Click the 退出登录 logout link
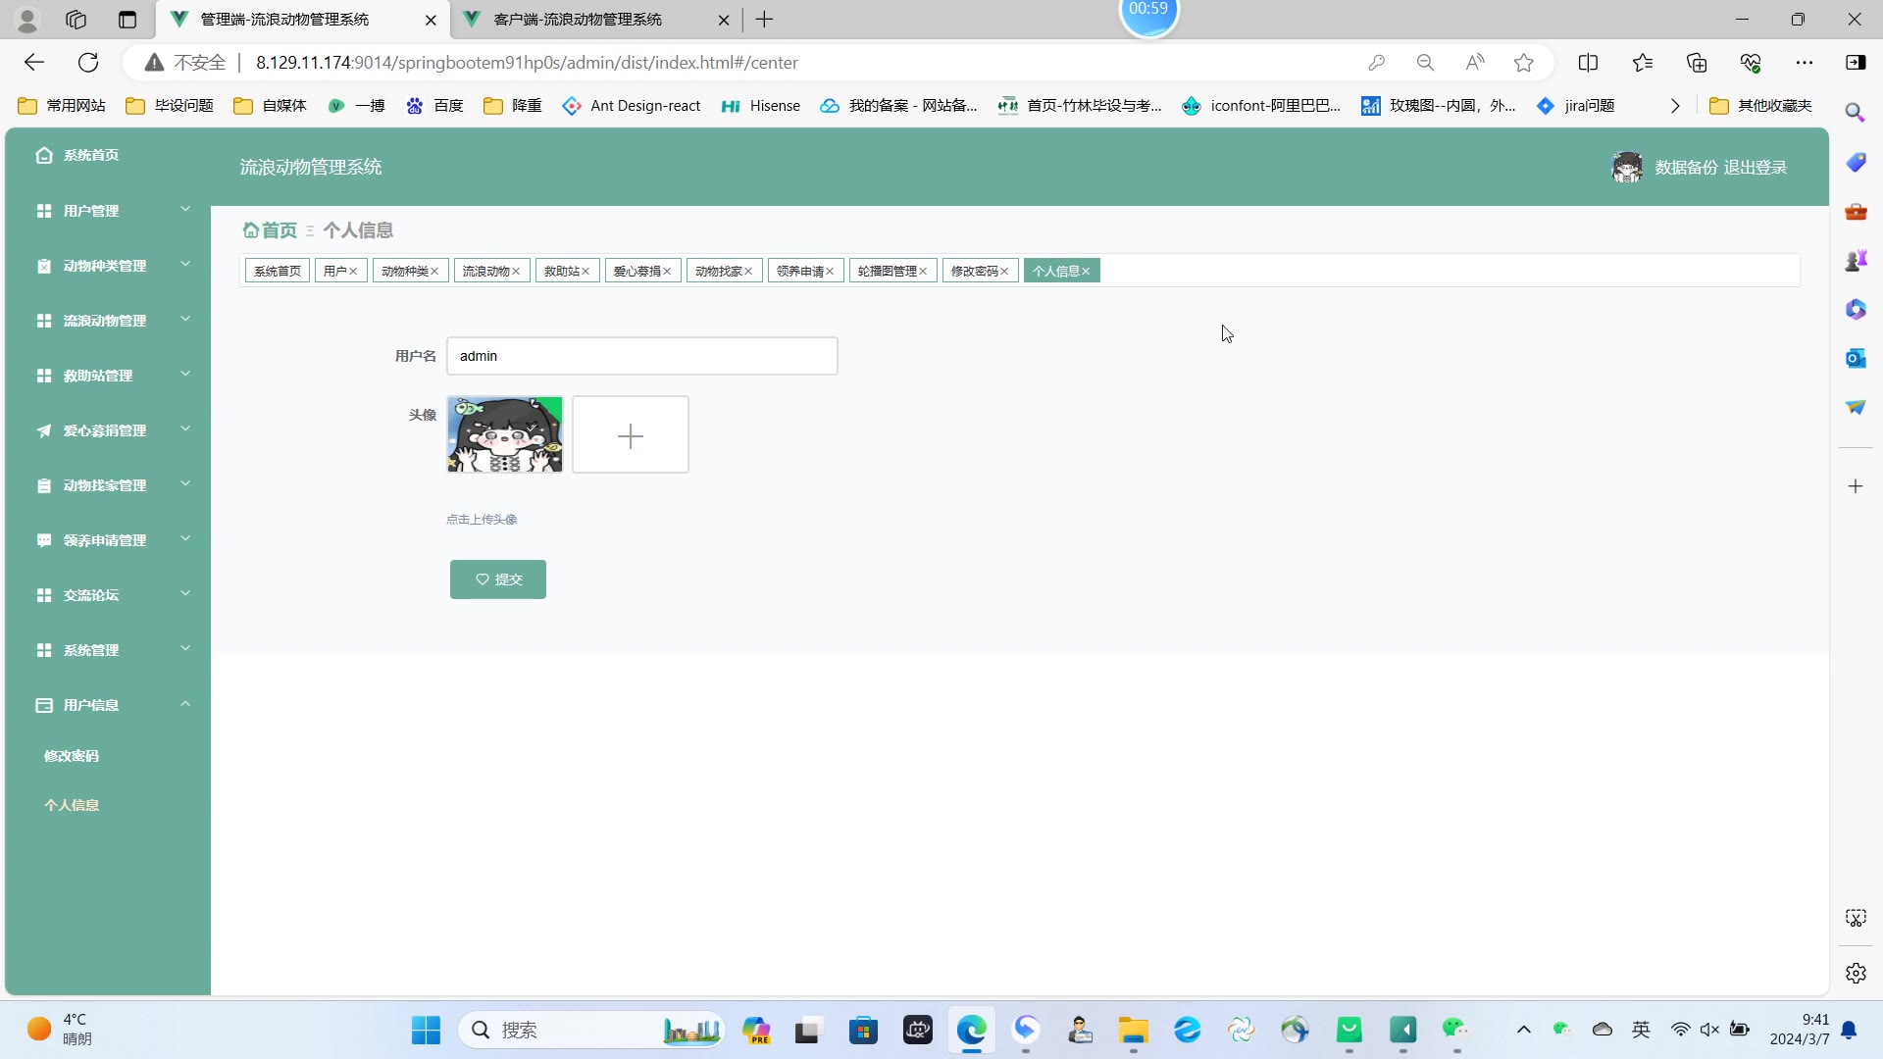 pos(1756,168)
